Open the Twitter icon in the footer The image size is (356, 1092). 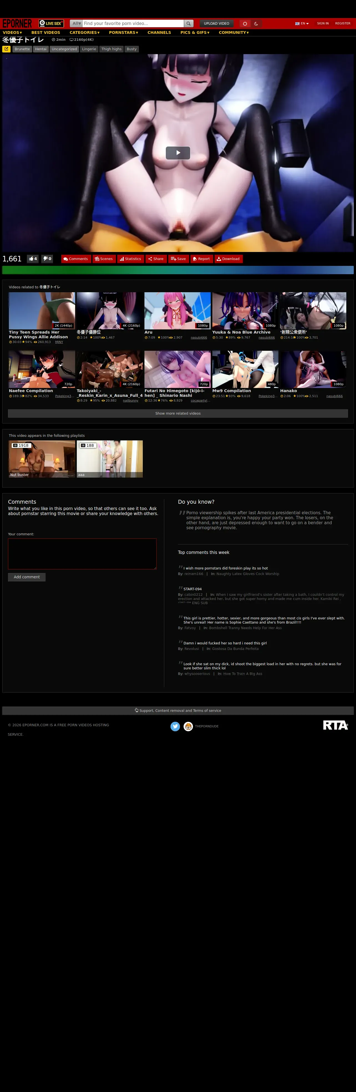coord(175,726)
